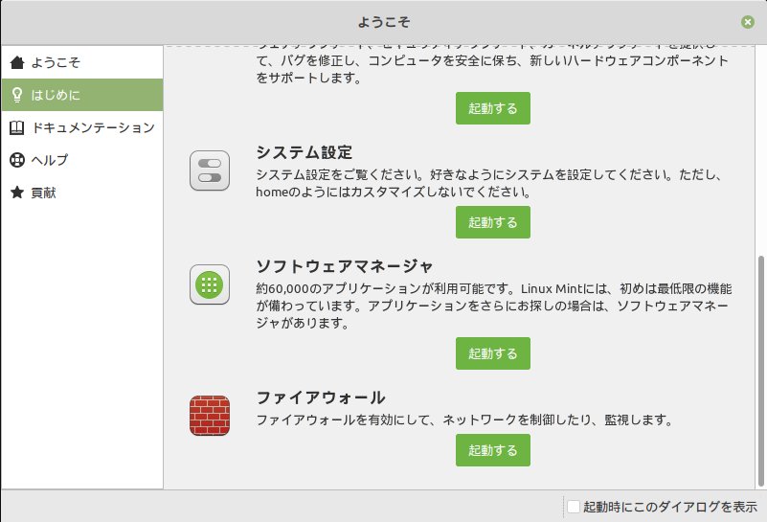767x522 pixels.
Task: Open the ヘルプ page
Action: [82, 160]
